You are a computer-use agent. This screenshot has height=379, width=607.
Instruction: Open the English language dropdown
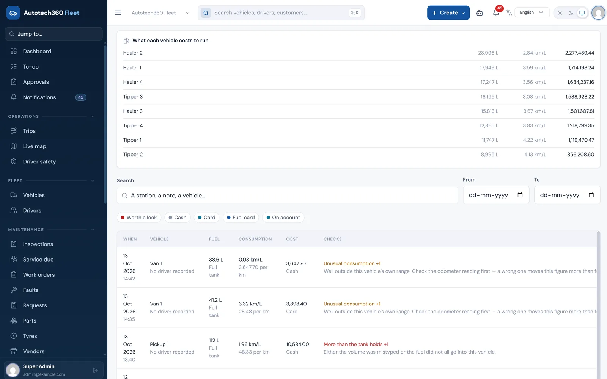tap(532, 13)
